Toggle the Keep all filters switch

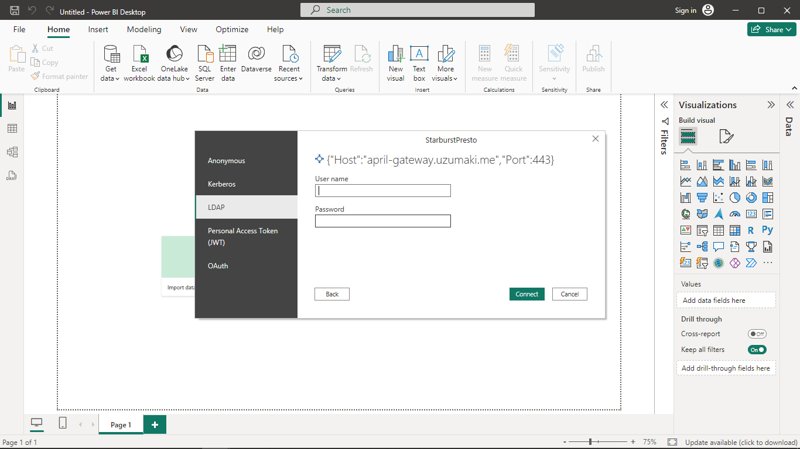757,350
